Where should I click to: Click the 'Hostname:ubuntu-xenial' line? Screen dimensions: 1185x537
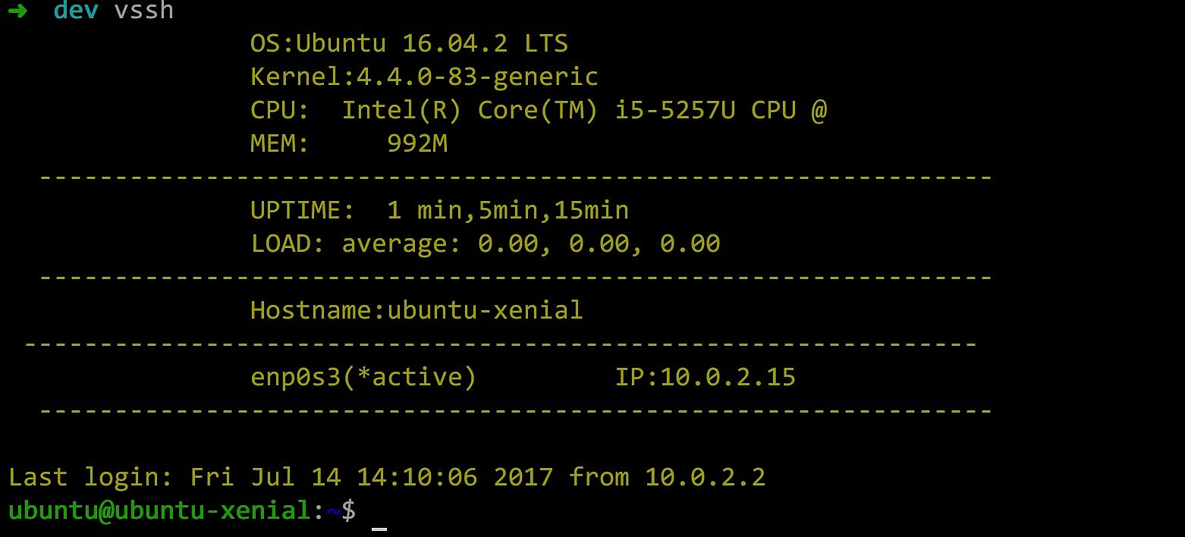click(416, 310)
